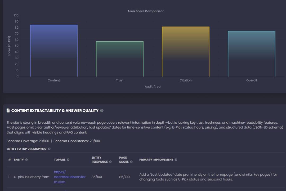Click the green Trust bar in chart
Viewport: 286px width, 191px height.
[x=120, y=59]
